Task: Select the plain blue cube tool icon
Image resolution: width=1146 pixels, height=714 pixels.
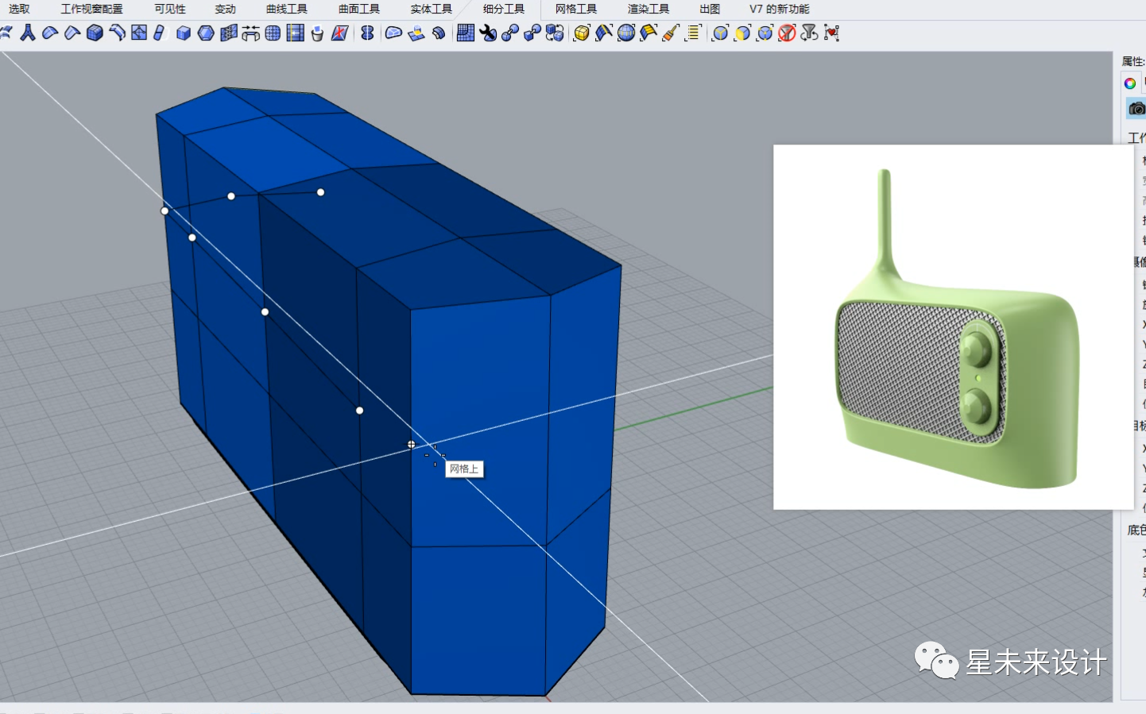Action: point(184,33)
